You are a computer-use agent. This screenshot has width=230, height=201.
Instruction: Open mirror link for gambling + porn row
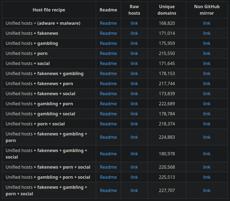coord(207,104)
